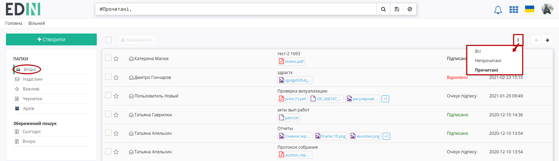Click the Створити button
The height and width of the screenshot is (161, 559).
(51, 39)
